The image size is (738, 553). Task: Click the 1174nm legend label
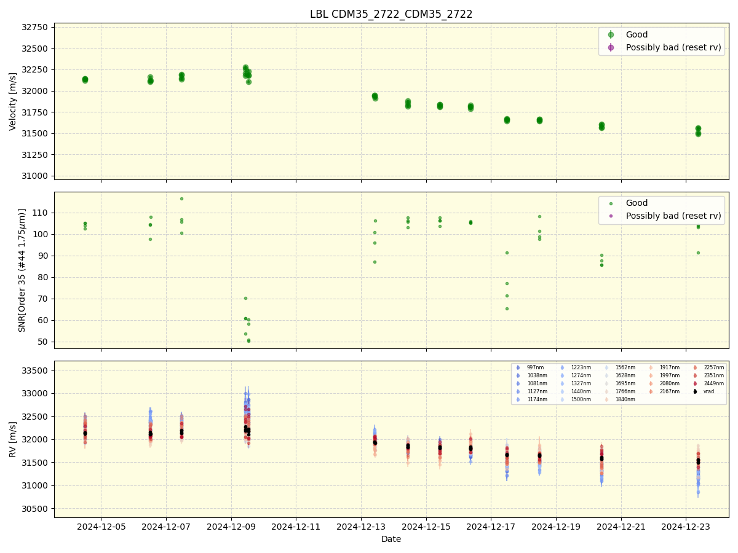coord(537,399)
